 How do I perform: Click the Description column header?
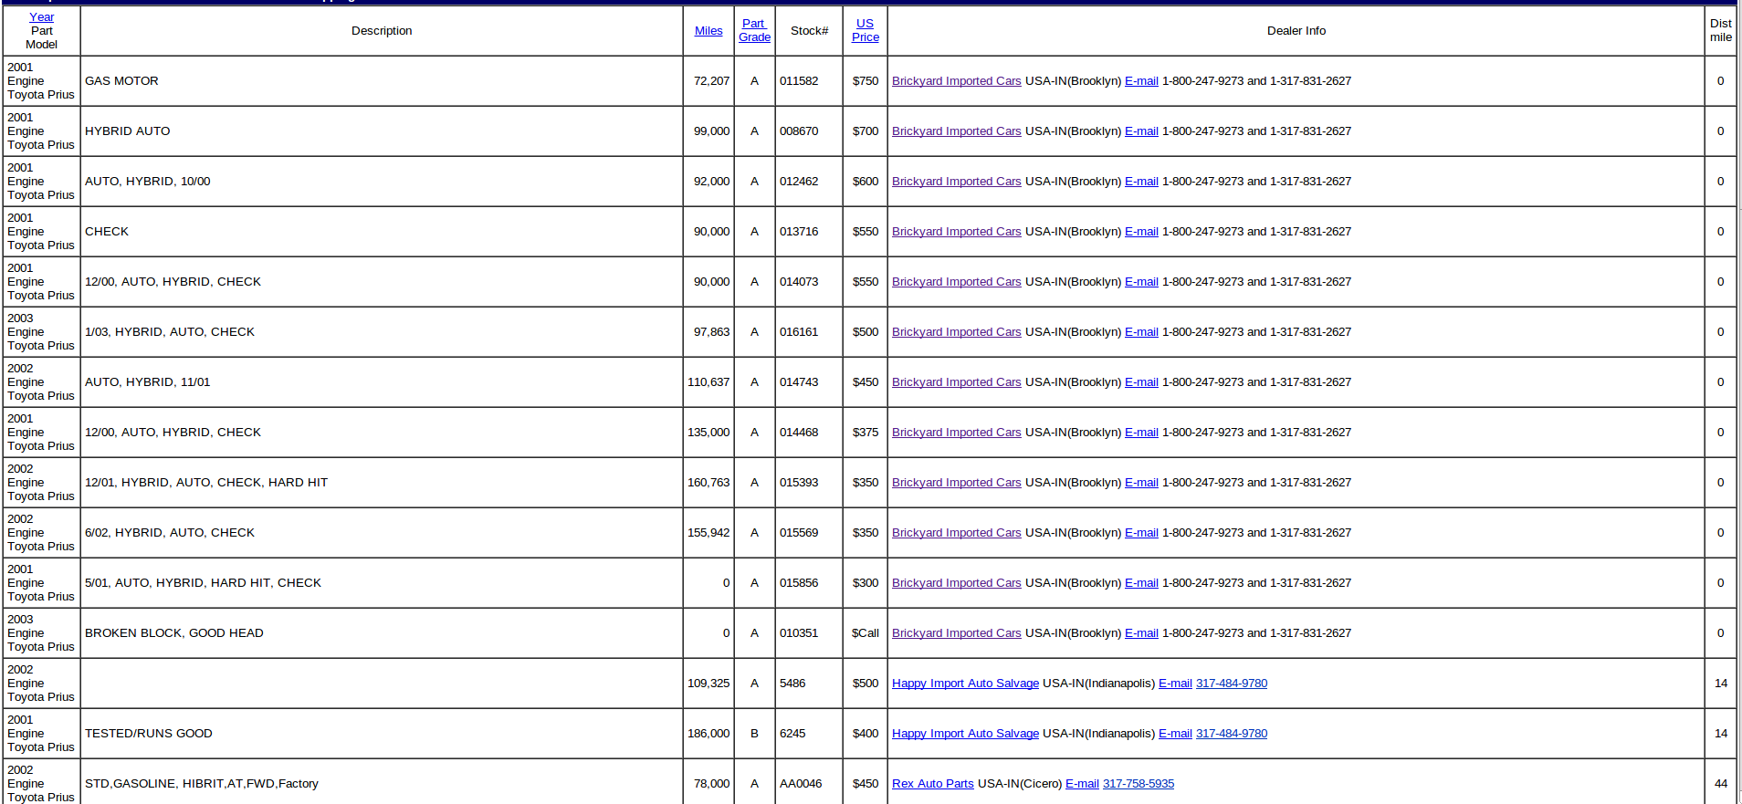(x=382, y=31)
